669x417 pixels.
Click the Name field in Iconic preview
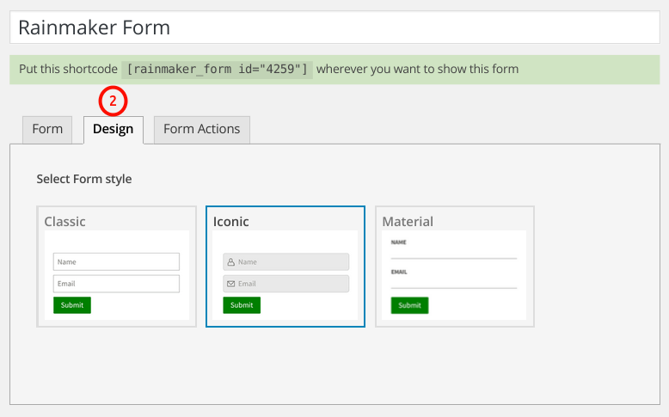click(x=285, y=261)
